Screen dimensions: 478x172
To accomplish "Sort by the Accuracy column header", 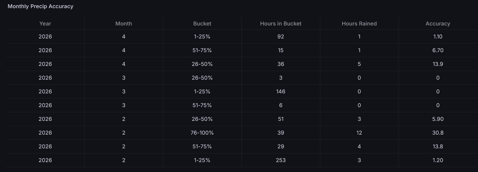I will point(438,24).
